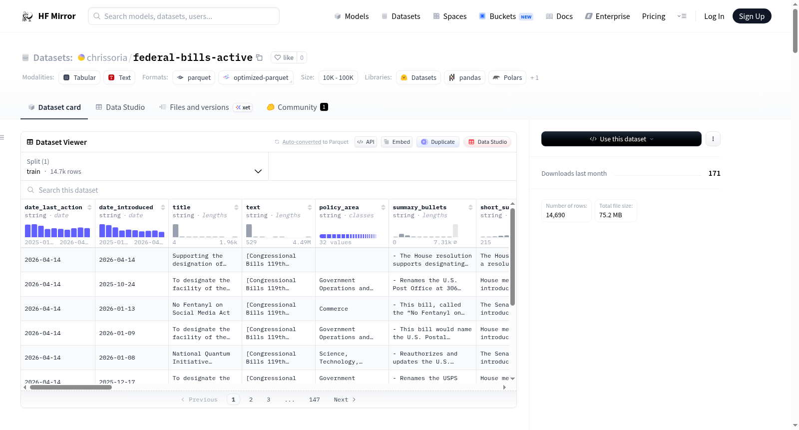The height and width of the screenshot is (430, 799).
Task: Click the Tabular modality tag
Action: point(79,77)
